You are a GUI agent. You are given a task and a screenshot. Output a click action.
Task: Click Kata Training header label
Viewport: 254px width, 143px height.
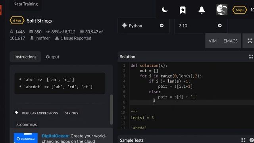point(25,4)
